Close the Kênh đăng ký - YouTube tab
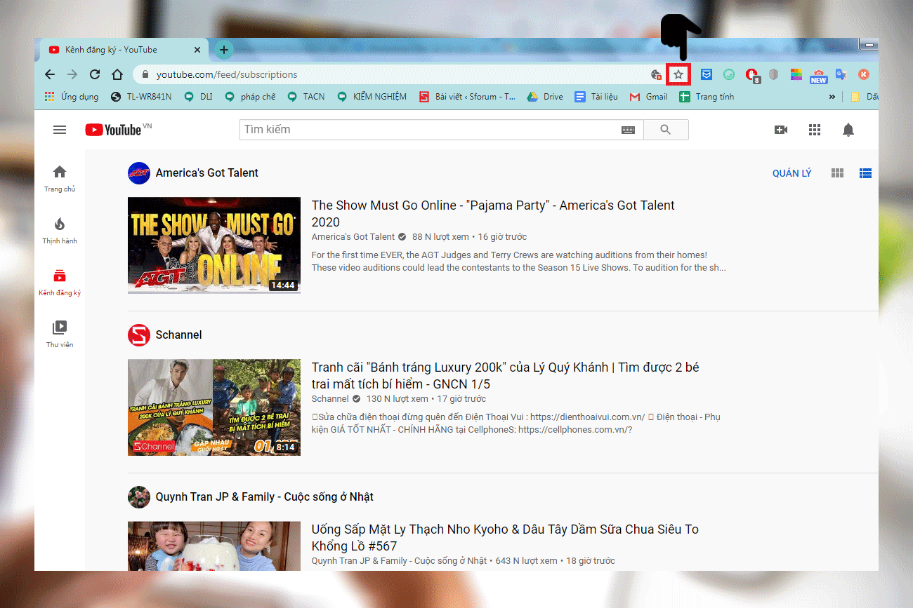The height and width of the screenshot is (608, 913). (197, 50)
